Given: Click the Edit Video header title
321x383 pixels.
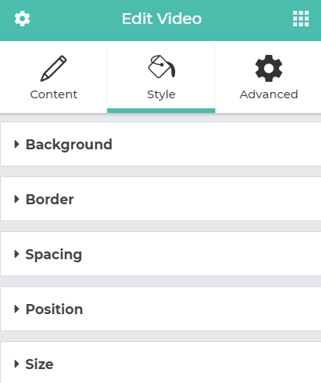Looking at the screenshot, I should [161, 19].
